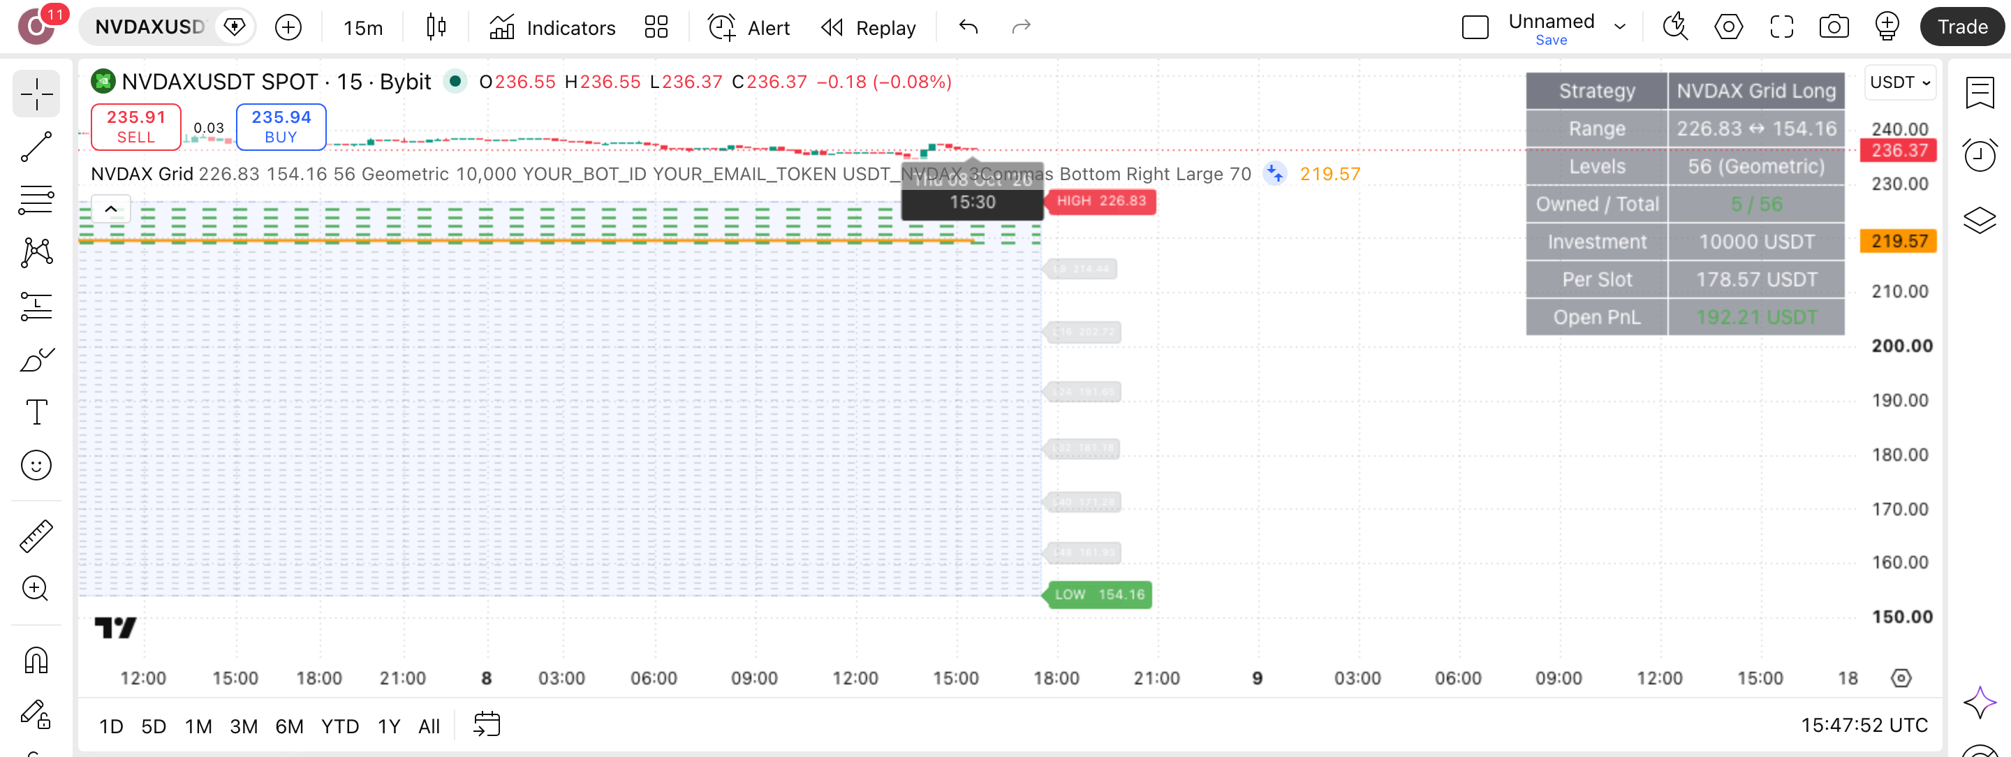
Task: Open the USDT currency dropdown
Action: point(1900,82)
